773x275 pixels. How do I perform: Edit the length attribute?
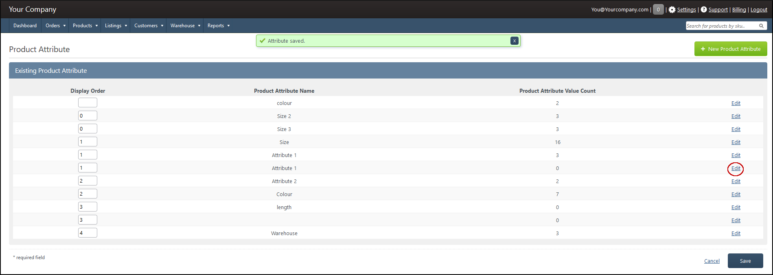tap(736, 207)
